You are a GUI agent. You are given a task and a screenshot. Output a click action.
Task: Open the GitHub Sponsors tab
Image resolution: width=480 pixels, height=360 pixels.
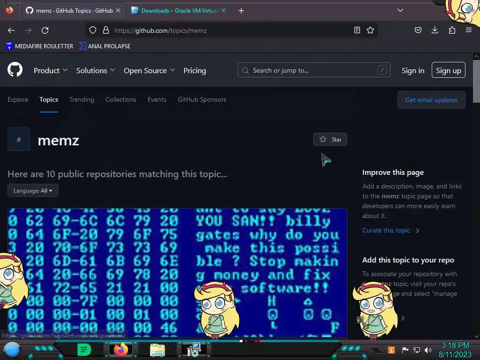[202, 99]
